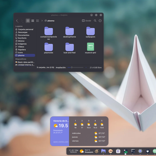The height and width of the screenshot is (156, 156).
Task: Click the miércoles forecast row
Action: click(89, 133)
